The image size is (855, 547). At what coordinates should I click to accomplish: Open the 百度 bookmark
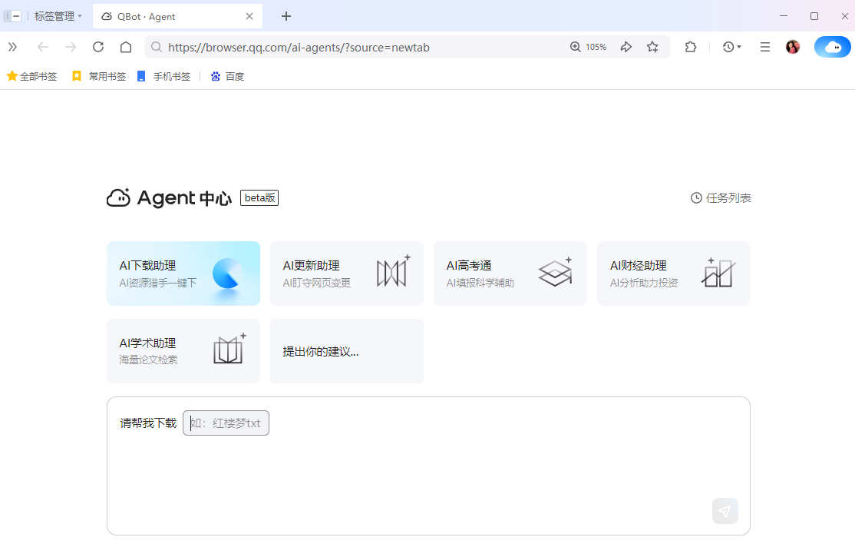click(227, 76)
